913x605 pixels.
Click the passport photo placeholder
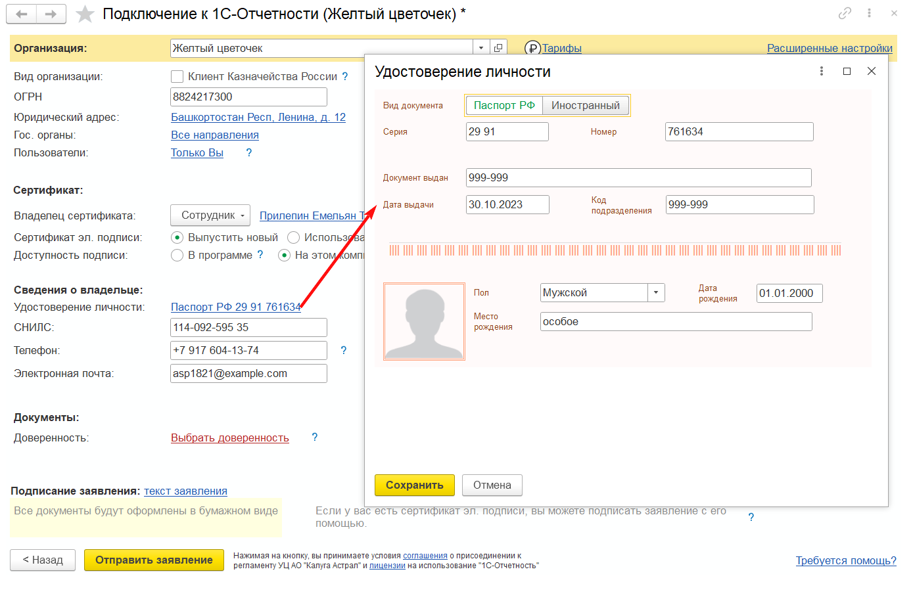pos(424,322)
